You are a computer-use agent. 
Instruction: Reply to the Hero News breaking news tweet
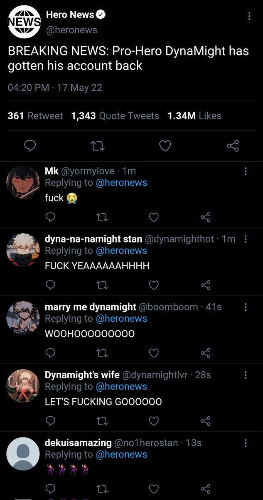click(x=30, y=145)
